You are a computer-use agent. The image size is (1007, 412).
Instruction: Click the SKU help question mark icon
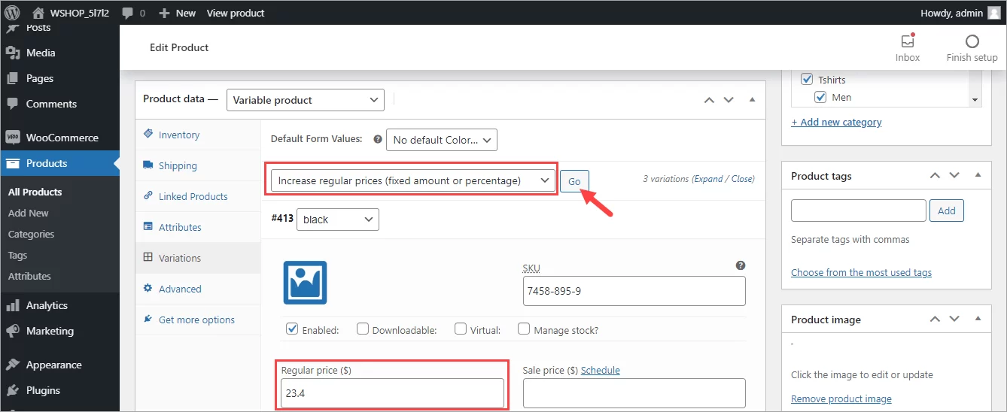(741, 265)
